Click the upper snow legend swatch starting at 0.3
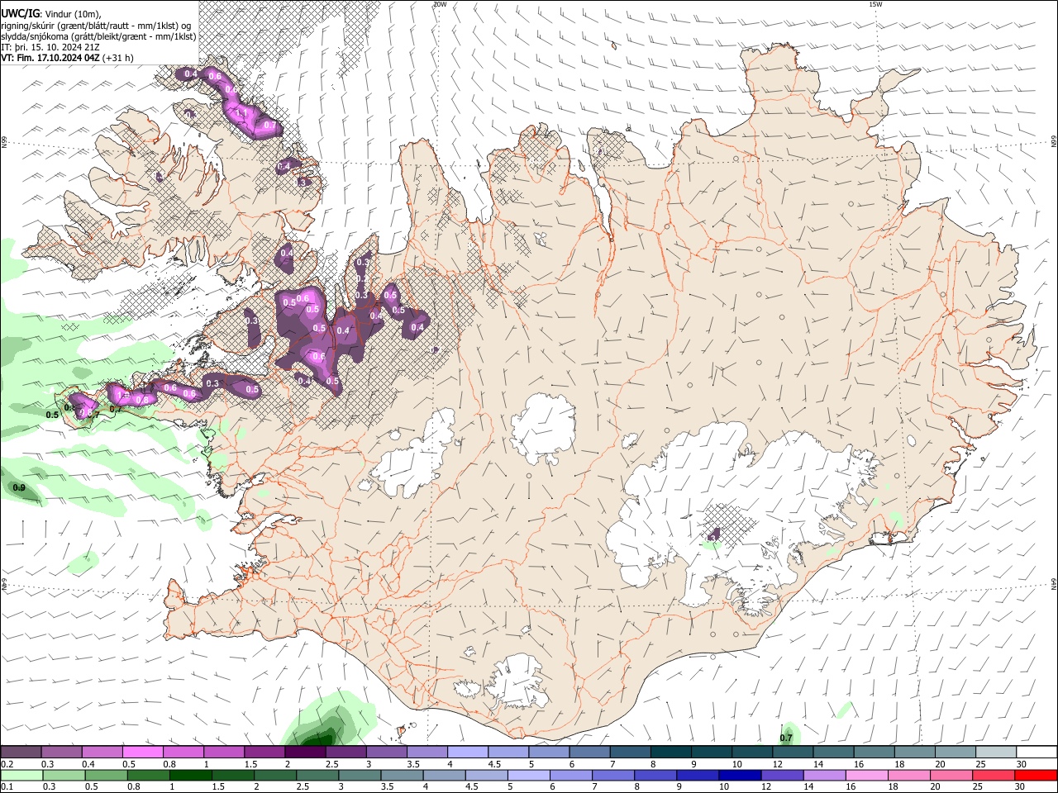This screenshot has height=793, width=1058. point(61,753)
